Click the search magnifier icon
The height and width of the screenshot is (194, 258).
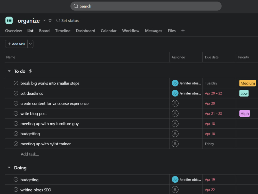click(76, 6)
